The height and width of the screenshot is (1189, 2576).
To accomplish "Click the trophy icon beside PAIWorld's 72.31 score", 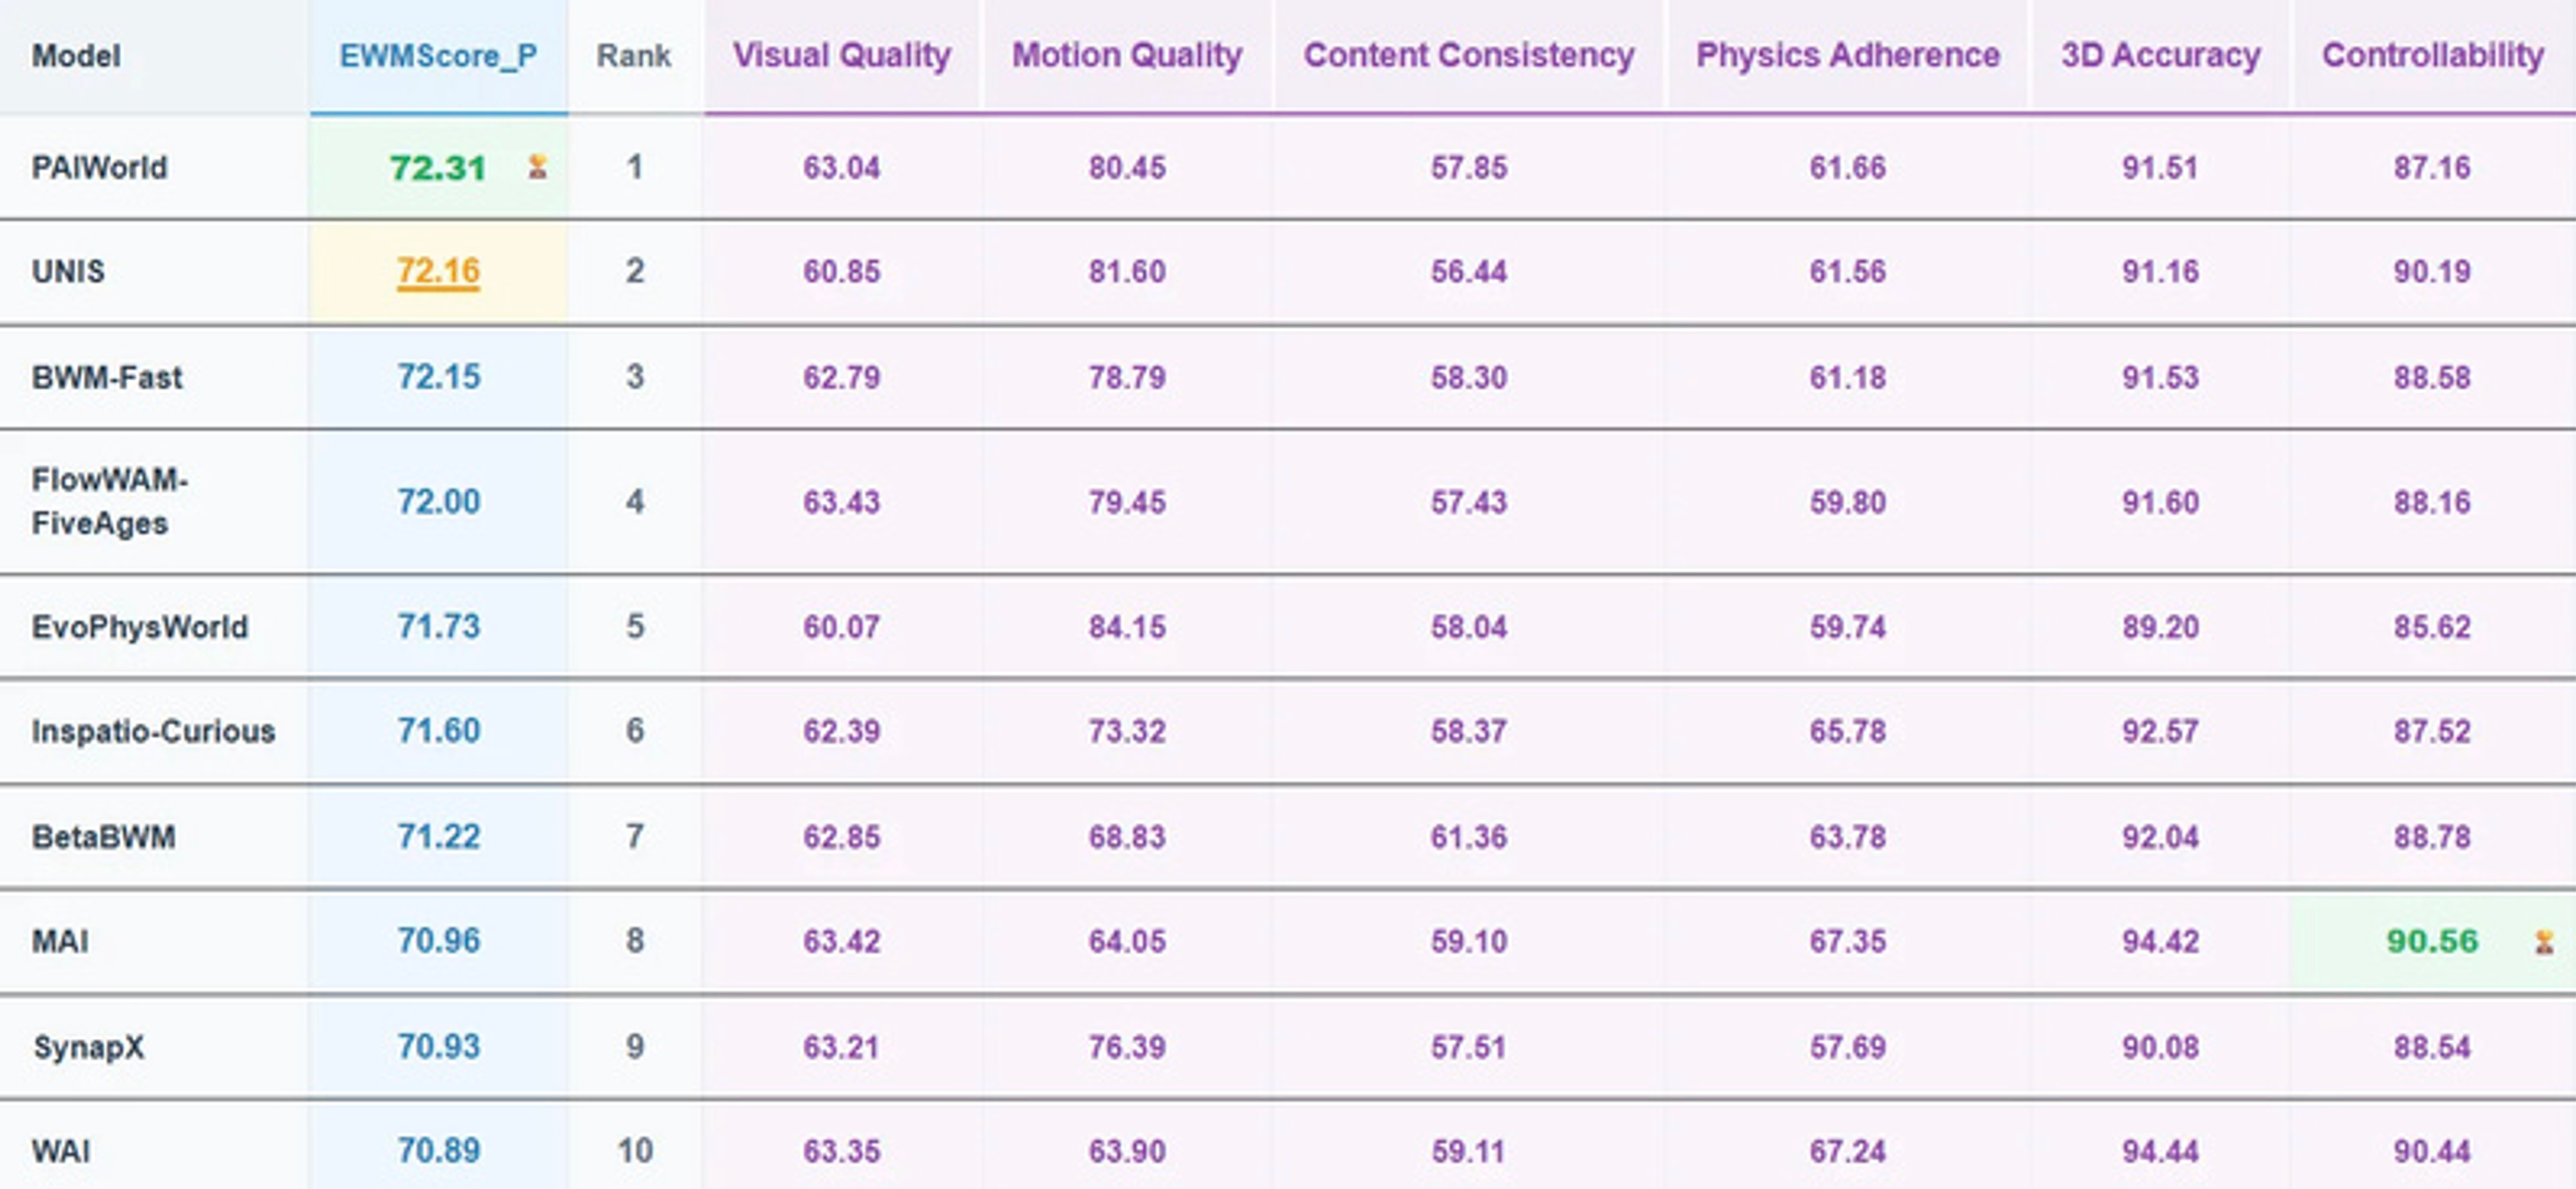I will (537, 167).
